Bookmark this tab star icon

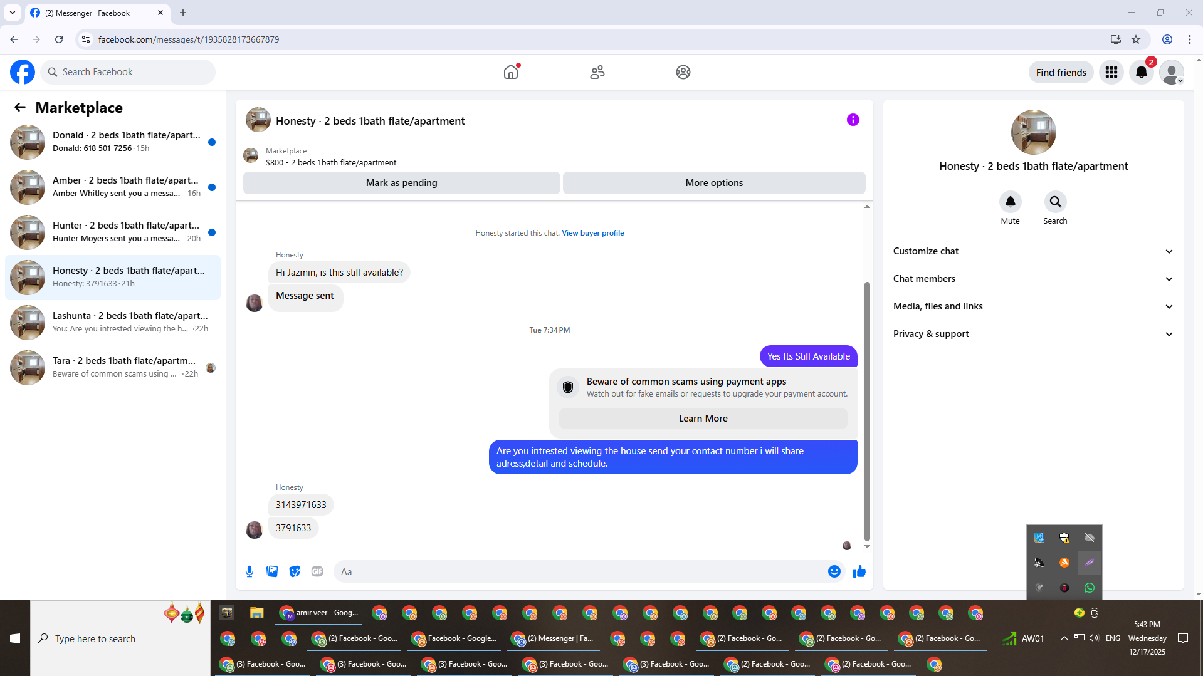[1136, 39]
